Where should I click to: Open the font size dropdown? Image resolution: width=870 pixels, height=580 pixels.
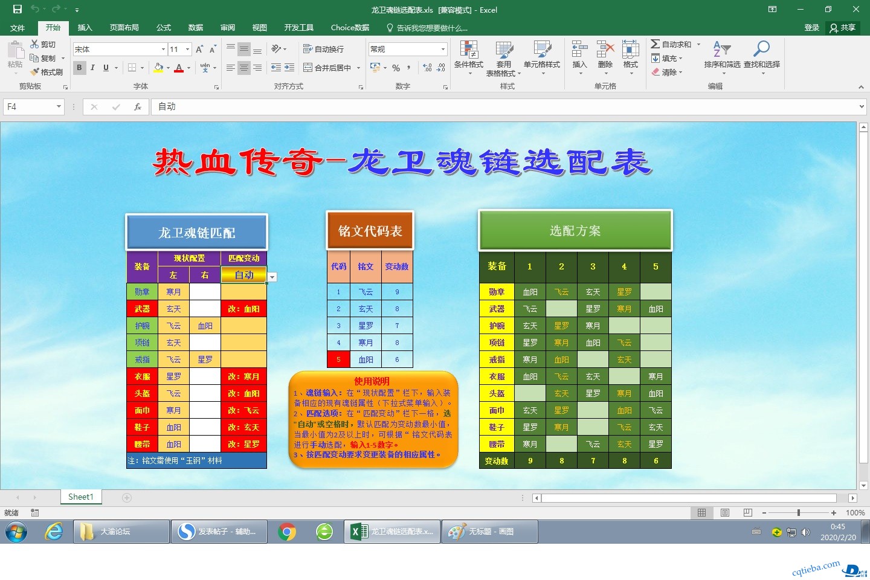(x=188, y=50)
